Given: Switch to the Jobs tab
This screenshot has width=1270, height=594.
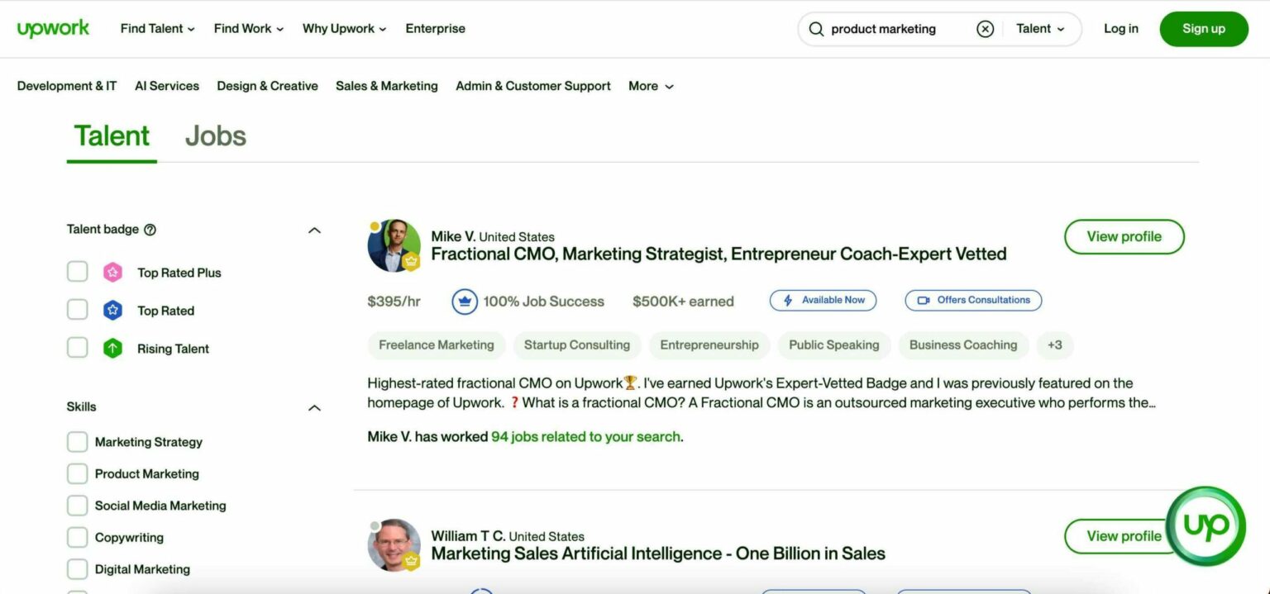Looking at the screenshot, I should 215,135.
